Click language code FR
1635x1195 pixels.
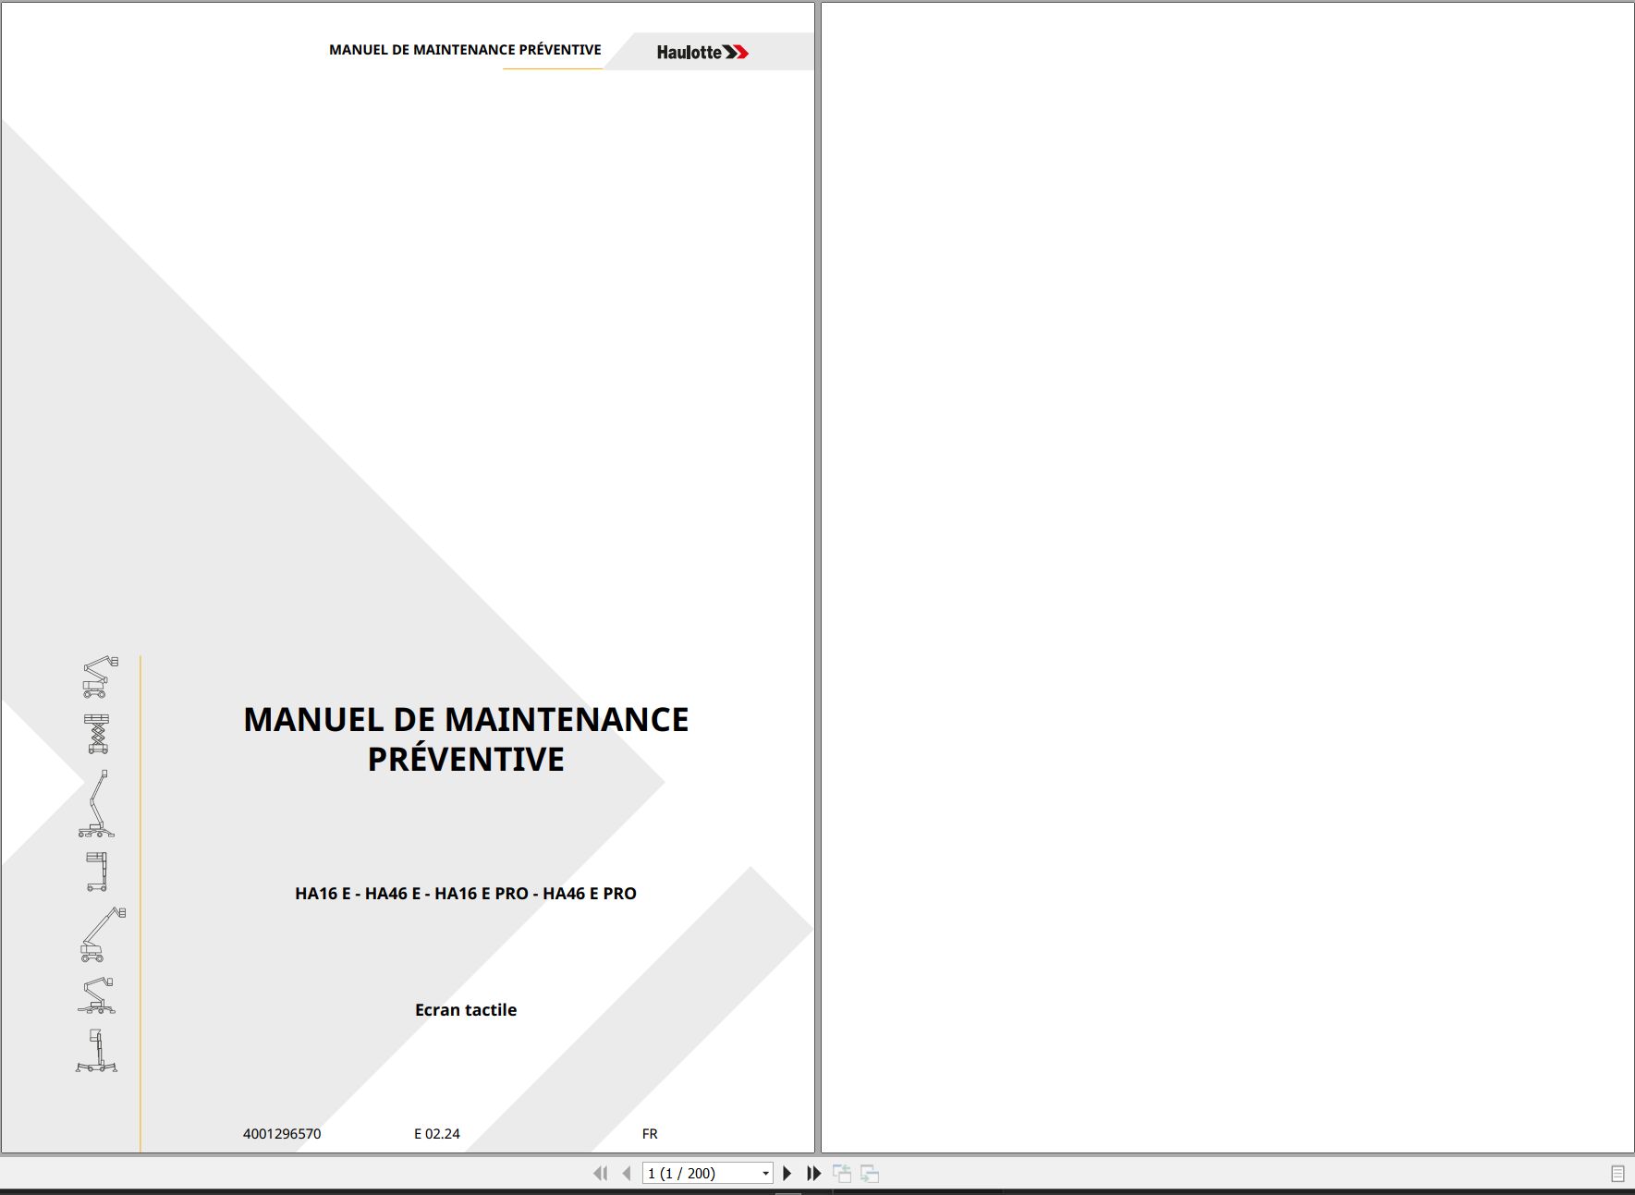(x=650, y=1134)
